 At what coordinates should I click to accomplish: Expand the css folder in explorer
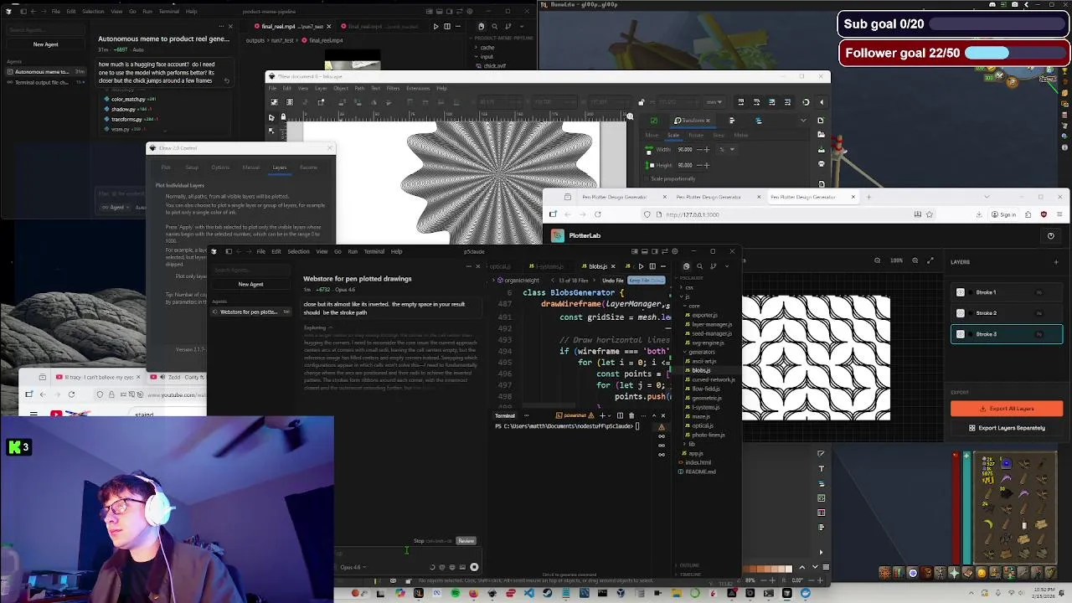[688, 287]
